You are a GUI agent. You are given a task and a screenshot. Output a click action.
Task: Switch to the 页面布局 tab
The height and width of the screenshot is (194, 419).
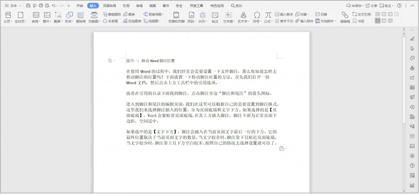click(110, 6)
